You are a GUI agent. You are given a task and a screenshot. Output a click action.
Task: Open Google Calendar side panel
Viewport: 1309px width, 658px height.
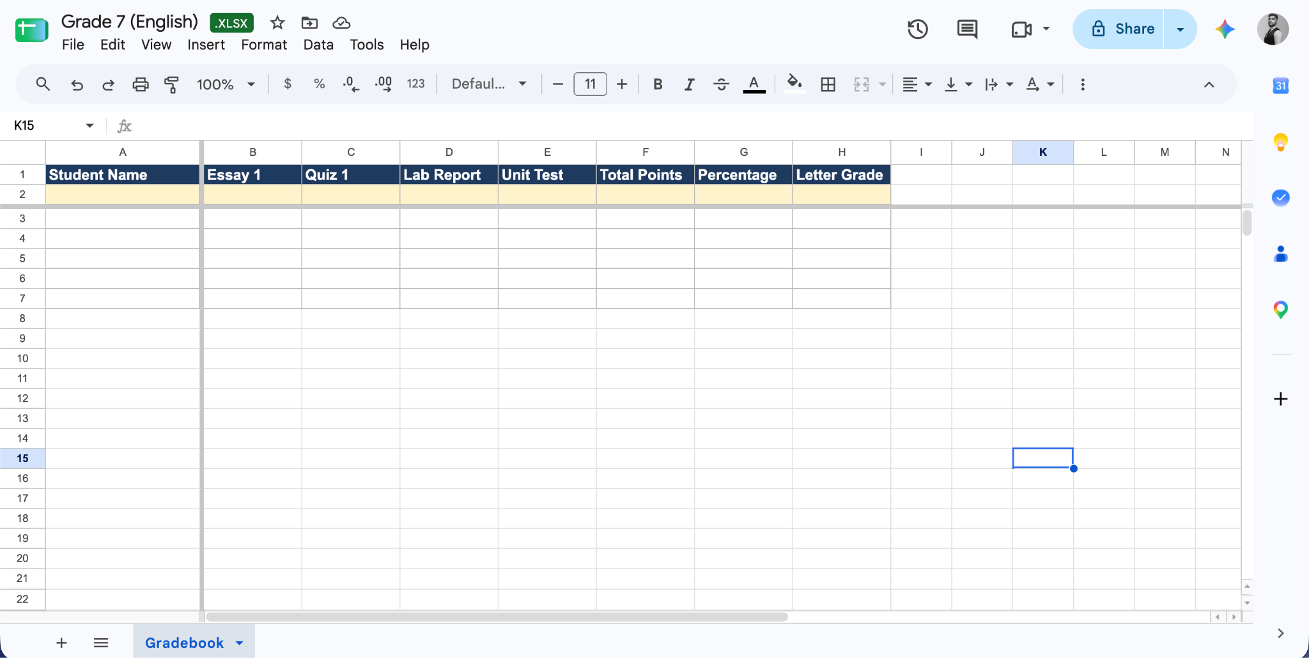(x=1280, y=86)
